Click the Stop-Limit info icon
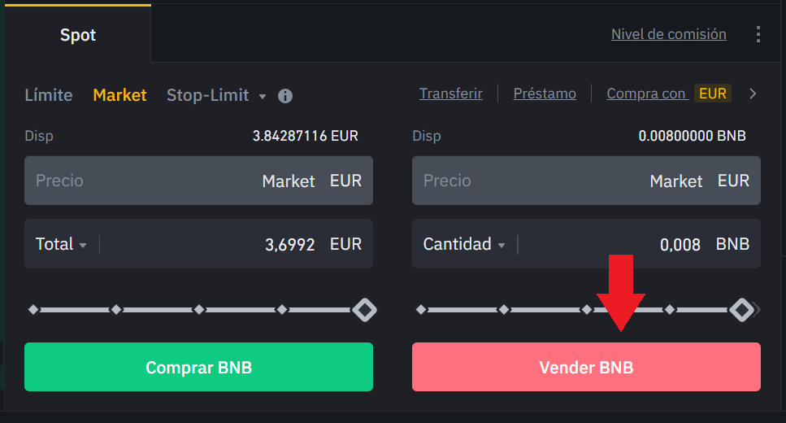This screenshot has width=786, height=423. [x=285, y=96]
